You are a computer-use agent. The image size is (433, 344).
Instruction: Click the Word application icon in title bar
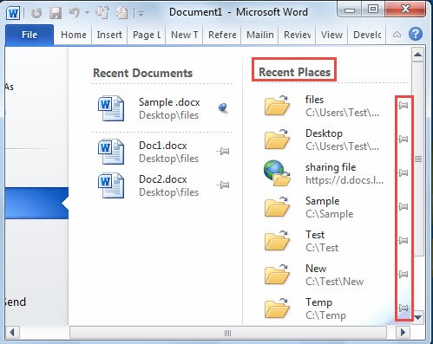coord(13,13)
